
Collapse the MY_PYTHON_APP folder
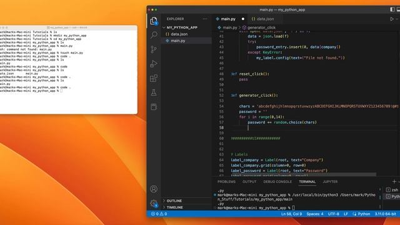coord(182,27)
